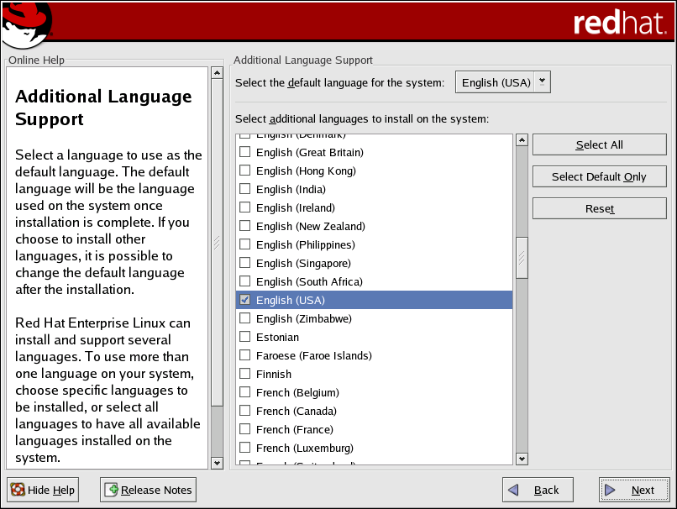Click the right arrow icon on Next

[x=611, y=490]
